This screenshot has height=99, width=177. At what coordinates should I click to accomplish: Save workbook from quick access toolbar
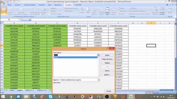[7, 2]
